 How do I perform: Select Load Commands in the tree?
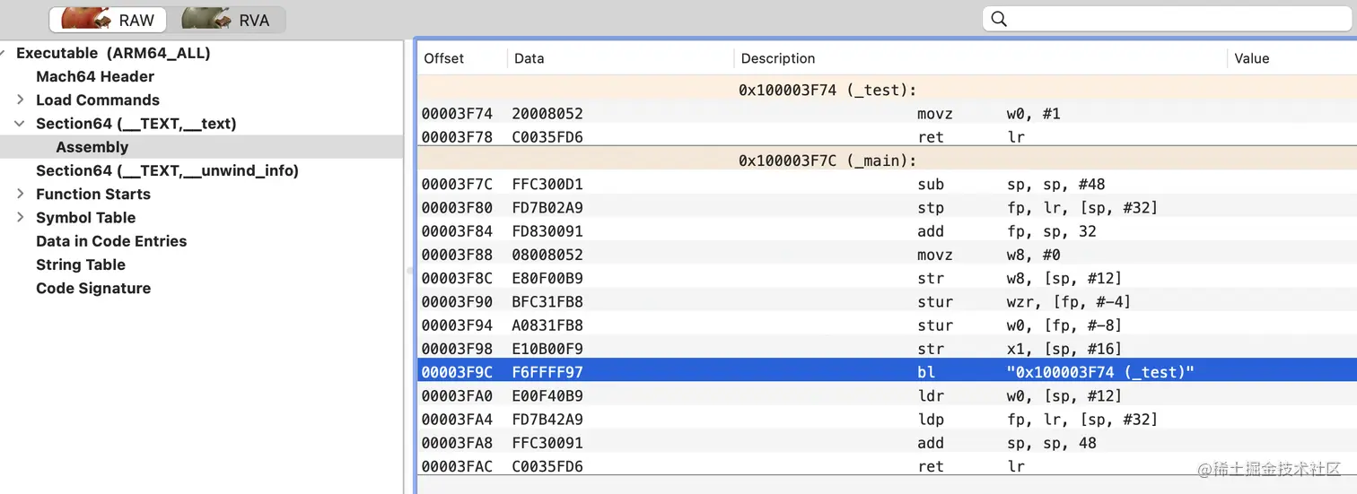98,100
